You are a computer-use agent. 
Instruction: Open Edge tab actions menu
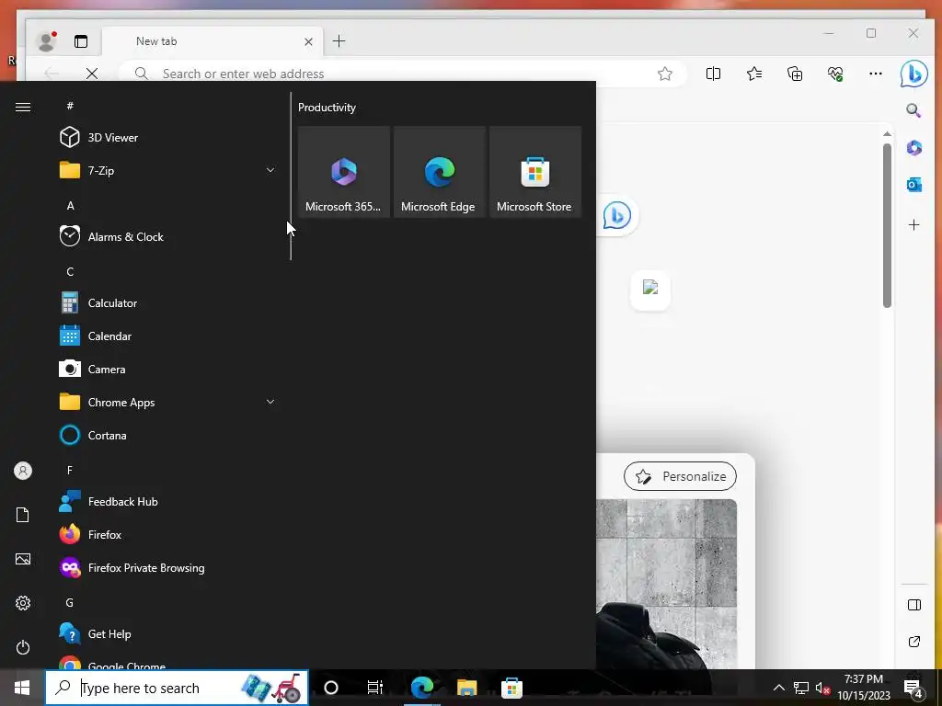(x=81, y=41)
